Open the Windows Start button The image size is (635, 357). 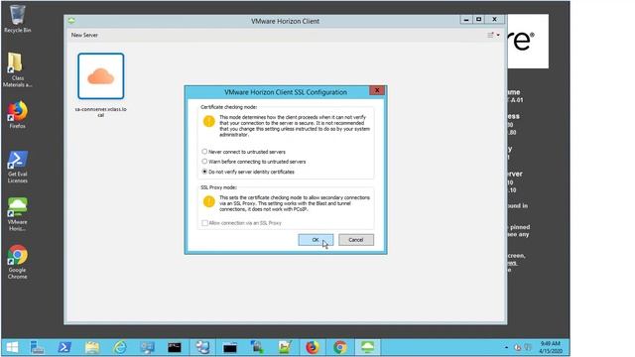12,347
